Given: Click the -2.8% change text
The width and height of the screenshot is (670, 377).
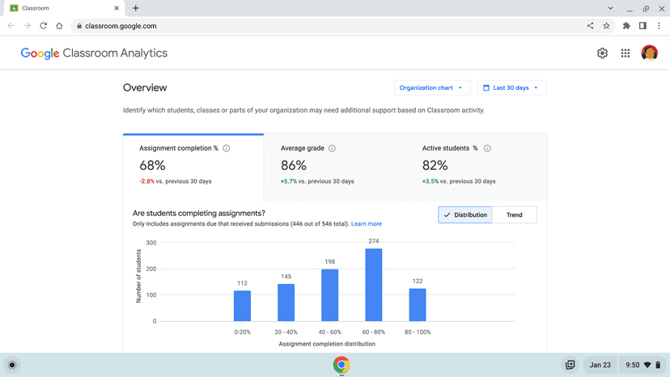Looking at the screenshot, I should [x=146, y=181].
